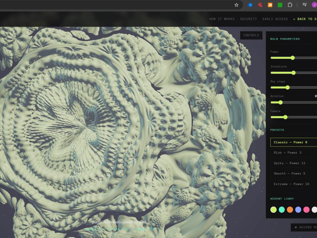Bookmark this page with the star icon
317x238 pixels.
(x=236, y=5)
